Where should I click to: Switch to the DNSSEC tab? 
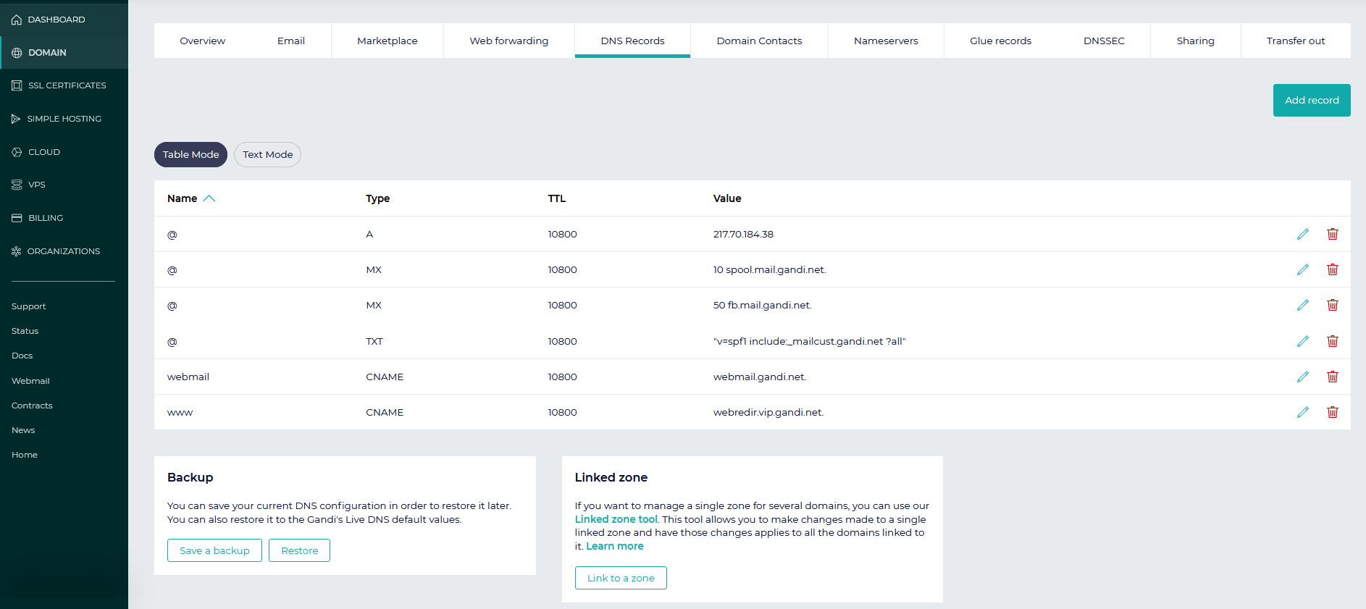(x=1103, y=41)
